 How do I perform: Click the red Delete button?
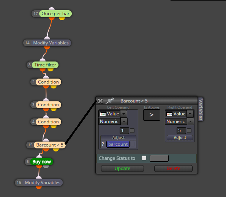pyautogui.click(x=173, y=169)
